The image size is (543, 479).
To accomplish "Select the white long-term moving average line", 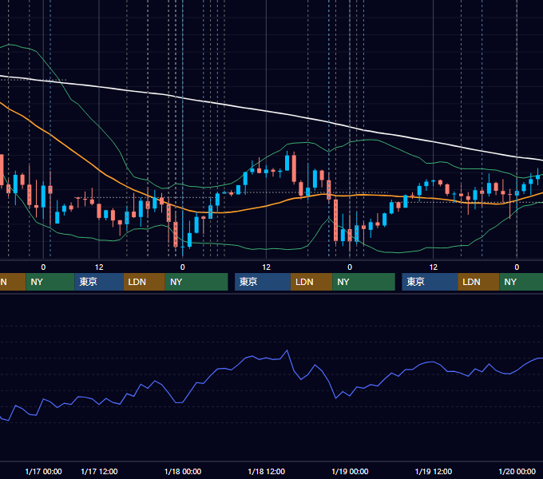I will pos(267,112).
